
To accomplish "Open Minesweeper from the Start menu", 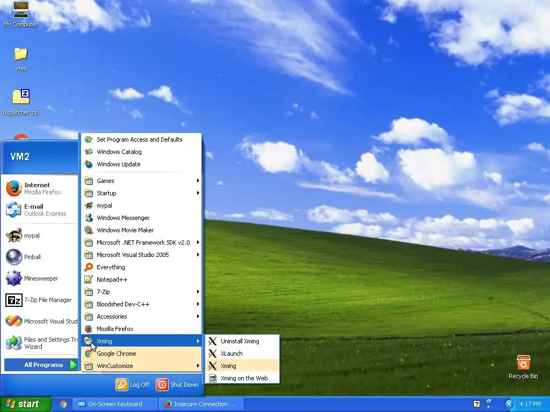I will click(39, 278).
